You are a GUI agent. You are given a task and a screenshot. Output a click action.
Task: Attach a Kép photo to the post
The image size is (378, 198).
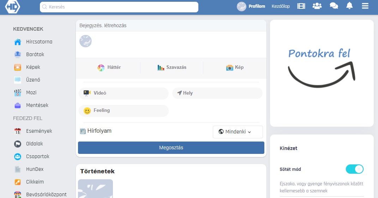235,67
